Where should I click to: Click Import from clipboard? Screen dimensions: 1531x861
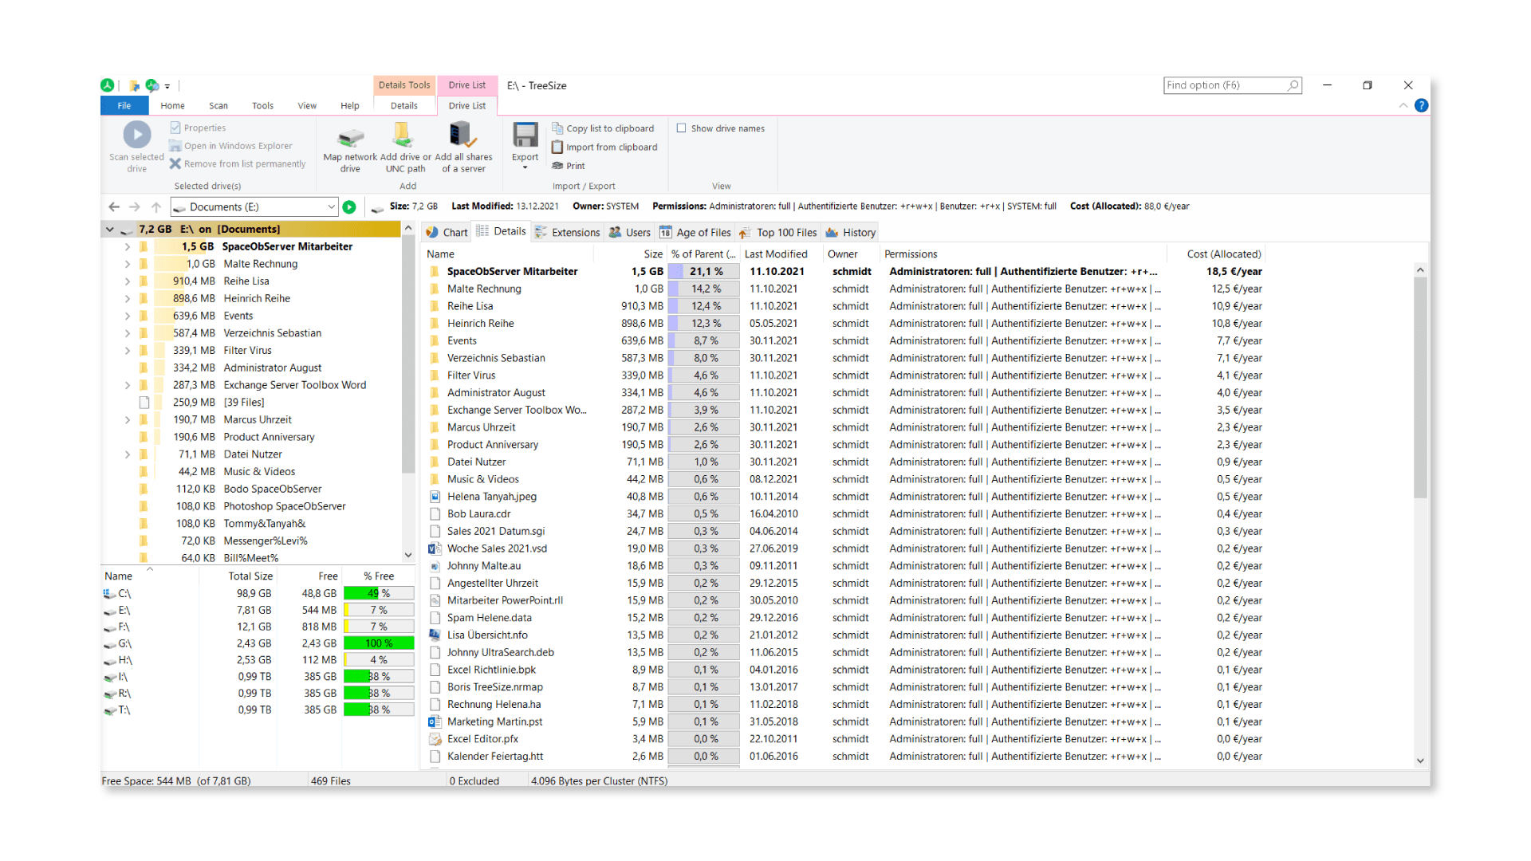[611, 147]
